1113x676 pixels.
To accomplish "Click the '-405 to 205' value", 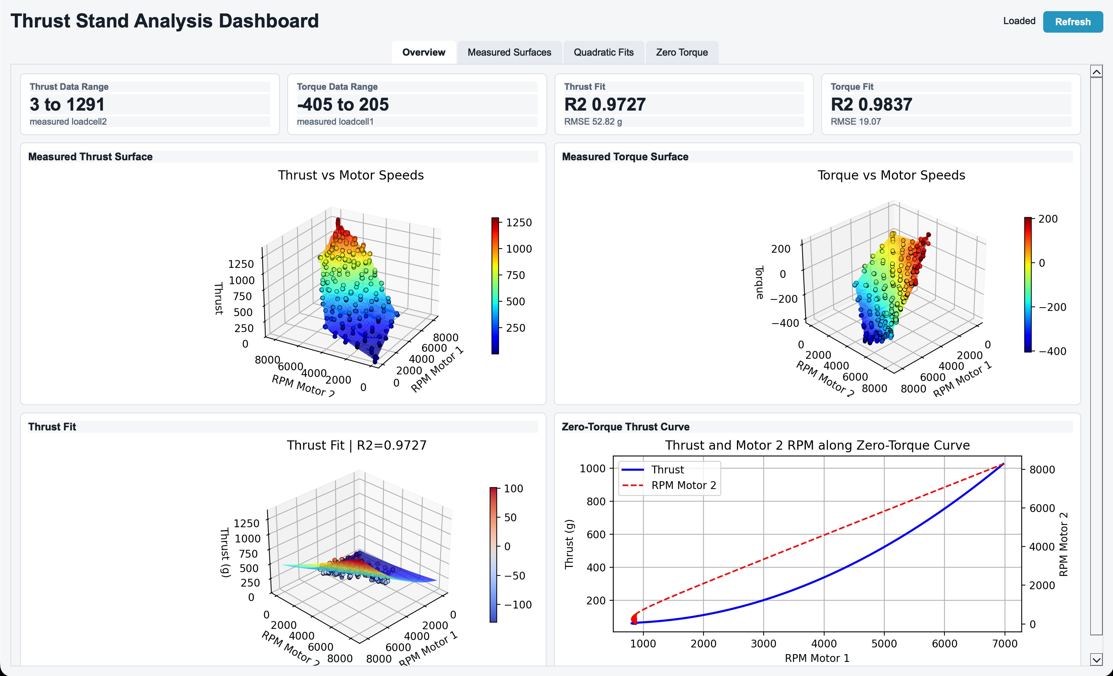I will click(343, 104).
